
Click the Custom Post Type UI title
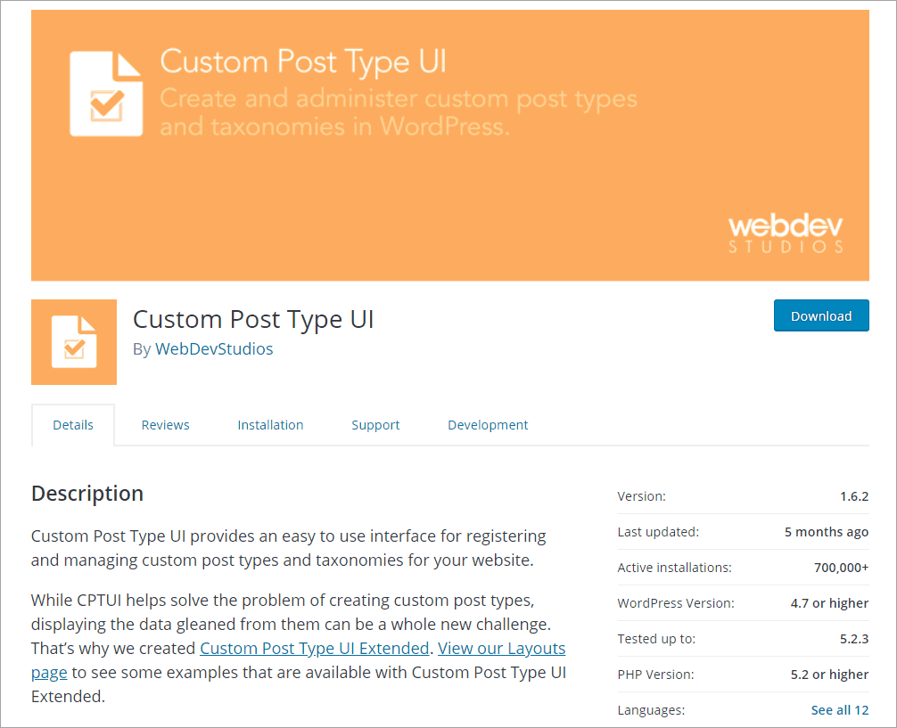pyautogui.click(x=253, y=319)
